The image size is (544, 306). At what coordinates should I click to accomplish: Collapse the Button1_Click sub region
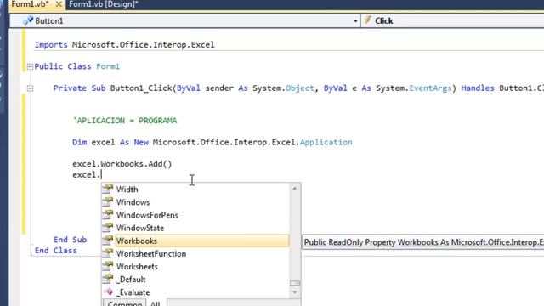(x=30, y=88)
